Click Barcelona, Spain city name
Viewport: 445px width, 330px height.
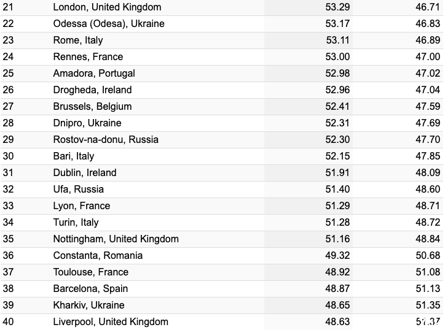[90, 289]
